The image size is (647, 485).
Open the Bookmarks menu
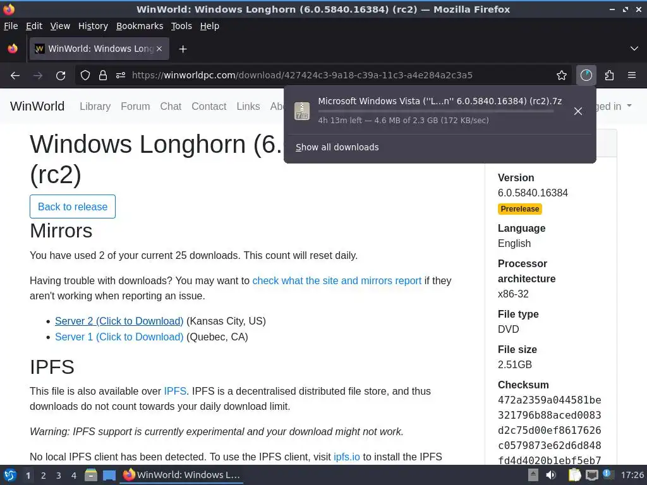tap(140, 26)
